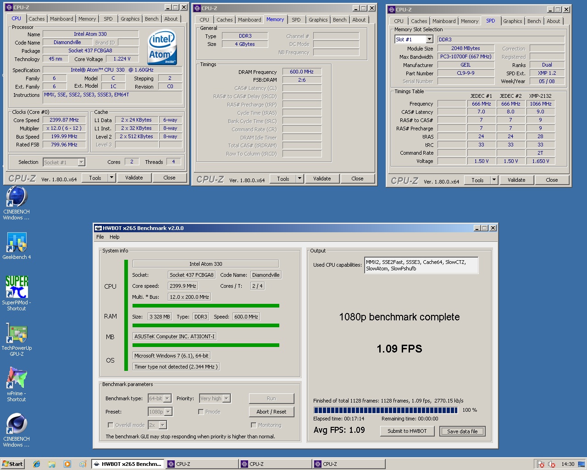Viewport: 587px width, 470px height.
Task: Open the CINEBENCH shortcut with the blue globe icon
Action: (x=17, y=197)
